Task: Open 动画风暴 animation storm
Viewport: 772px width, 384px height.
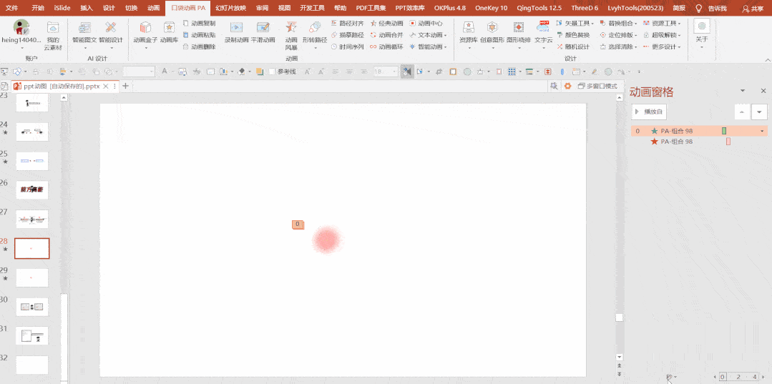Action: [291, 32]
